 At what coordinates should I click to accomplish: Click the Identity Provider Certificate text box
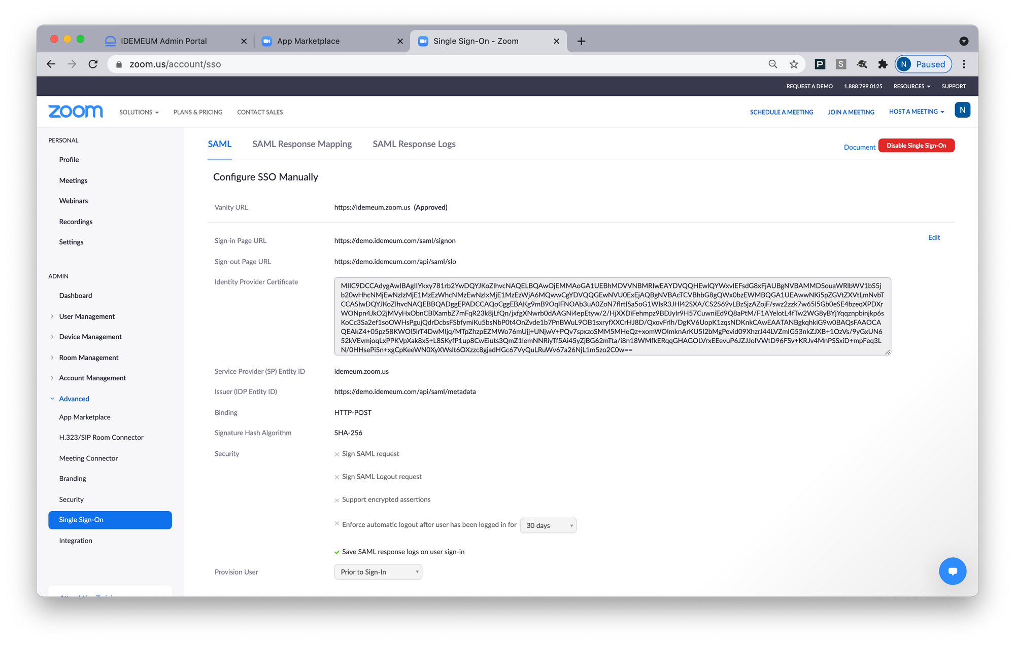click(x=613, y=316)
